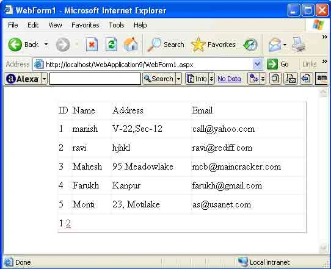Screen dimensions: 331x269
Task: Open the Back button history dropdown
Action: [46, 45]
